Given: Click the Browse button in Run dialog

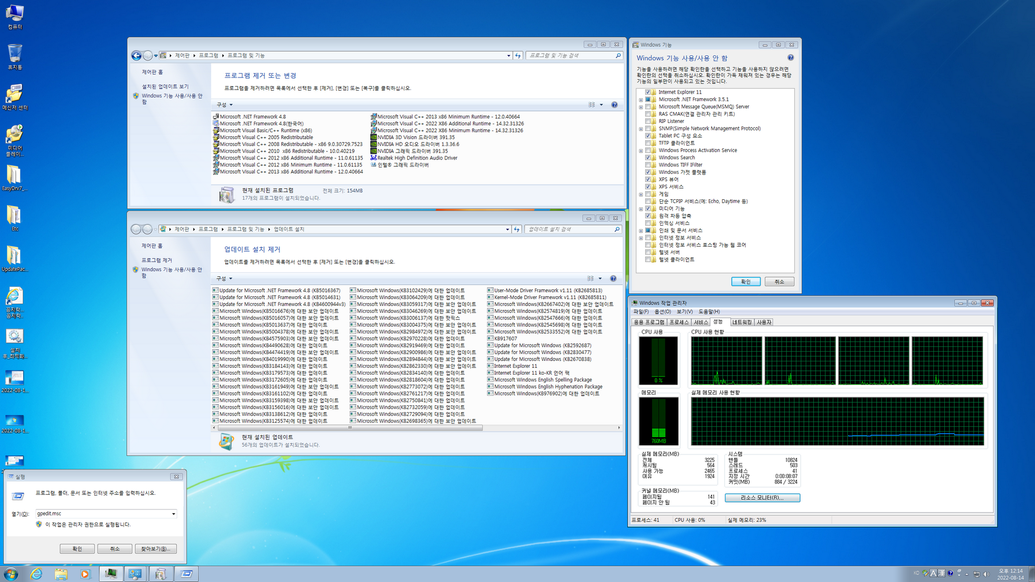Looking at the screenshot, I should tap(155, 549).
